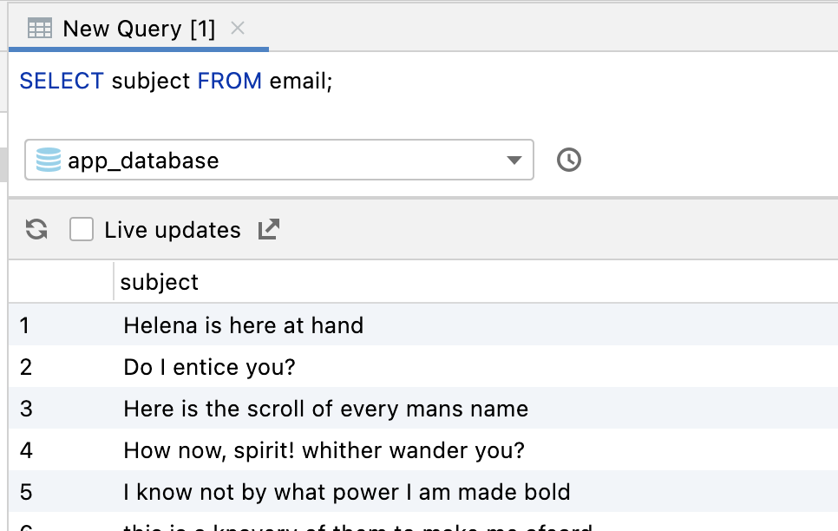Select "Here is the scroll of every mans name"

326,409
